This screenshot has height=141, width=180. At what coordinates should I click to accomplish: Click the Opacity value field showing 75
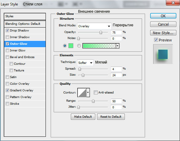pos(116,32)
